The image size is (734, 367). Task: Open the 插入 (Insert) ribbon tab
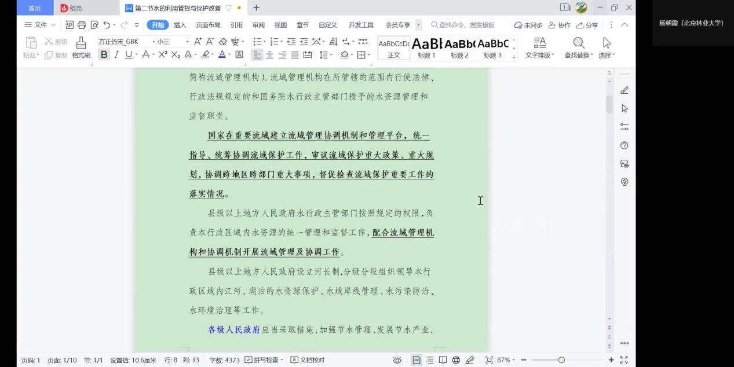click(180, 25)
